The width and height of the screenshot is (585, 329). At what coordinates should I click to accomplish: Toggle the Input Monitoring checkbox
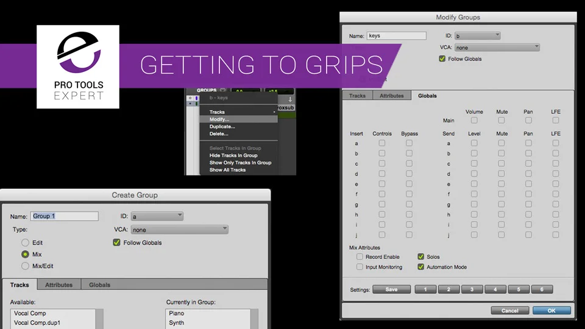click(360, 267)
